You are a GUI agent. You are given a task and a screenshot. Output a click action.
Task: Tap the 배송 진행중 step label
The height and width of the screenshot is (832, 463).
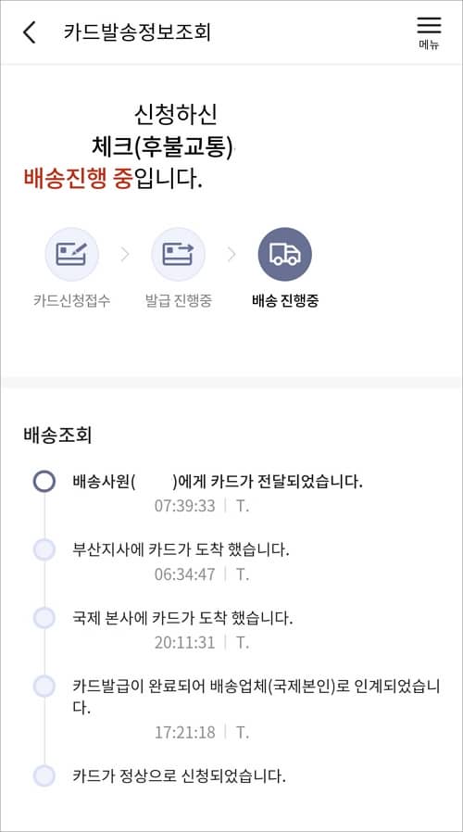pyautogui.click(x=285, y=301)
